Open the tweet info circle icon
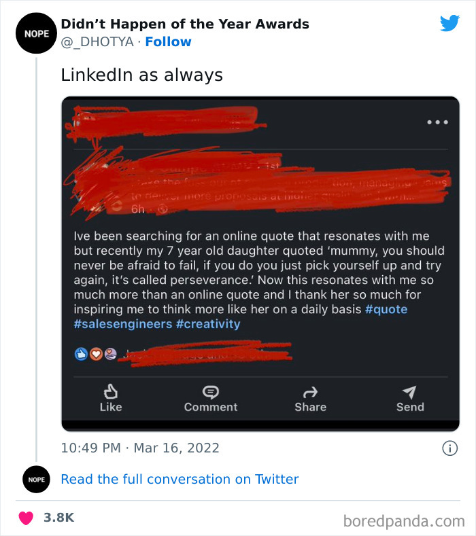476x536 pixels. 449,448
